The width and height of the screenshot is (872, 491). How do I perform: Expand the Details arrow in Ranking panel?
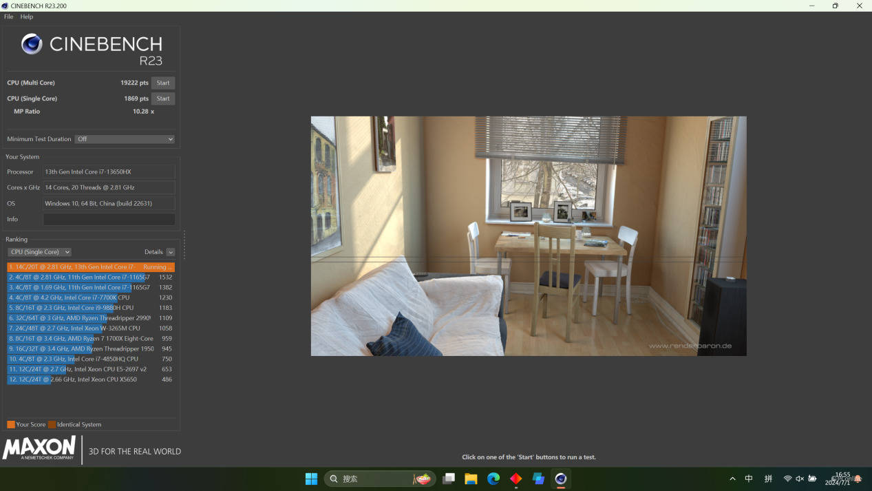(x=171, y=252)
